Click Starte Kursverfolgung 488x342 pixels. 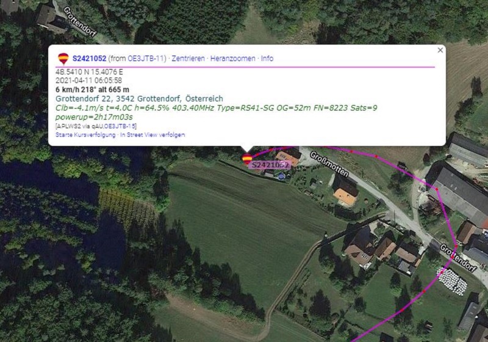tap(85, 135)
